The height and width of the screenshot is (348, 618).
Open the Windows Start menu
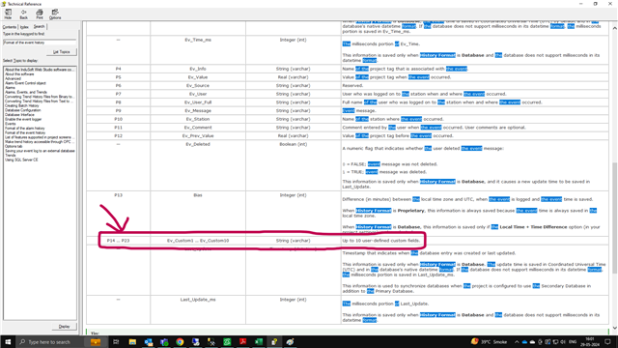(8, 341)
